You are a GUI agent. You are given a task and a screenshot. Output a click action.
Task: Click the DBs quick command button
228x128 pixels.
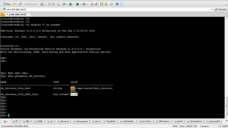point(26,121)
